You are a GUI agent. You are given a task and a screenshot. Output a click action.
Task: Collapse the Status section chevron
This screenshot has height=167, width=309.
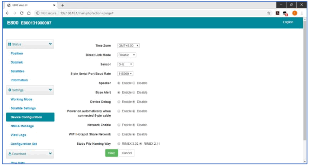tap(50, 44)
